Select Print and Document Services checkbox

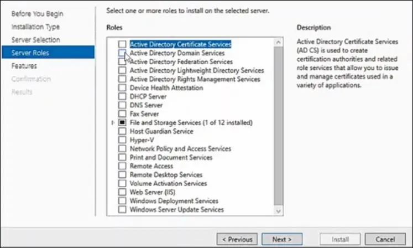122,157
